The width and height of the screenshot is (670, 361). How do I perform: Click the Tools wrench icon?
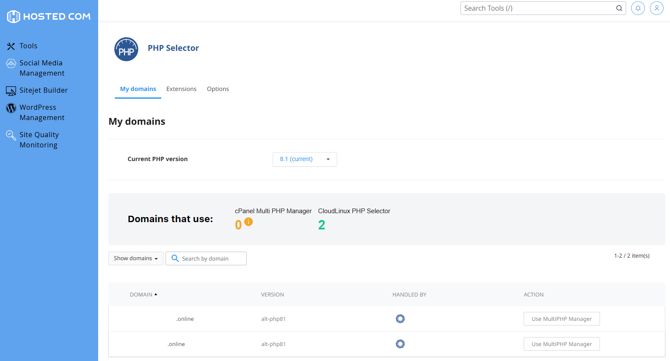point(11,46)
